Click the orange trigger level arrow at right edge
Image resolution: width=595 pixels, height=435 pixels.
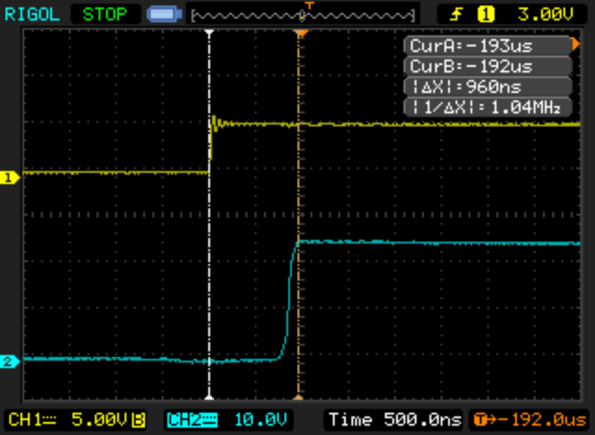point(576,45)
